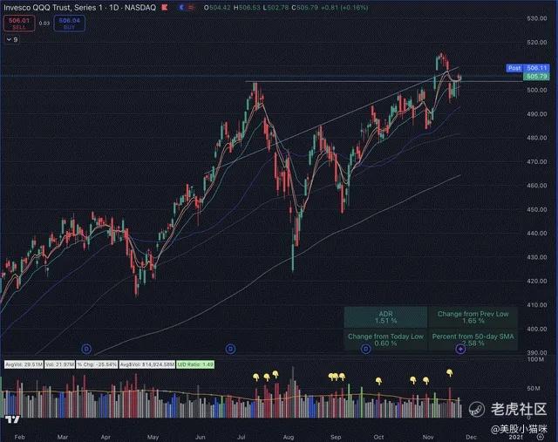Click the Change from Prev Low cell
Image resolution: width=558 pixels, height=442 pixels.
click(473, 317)
